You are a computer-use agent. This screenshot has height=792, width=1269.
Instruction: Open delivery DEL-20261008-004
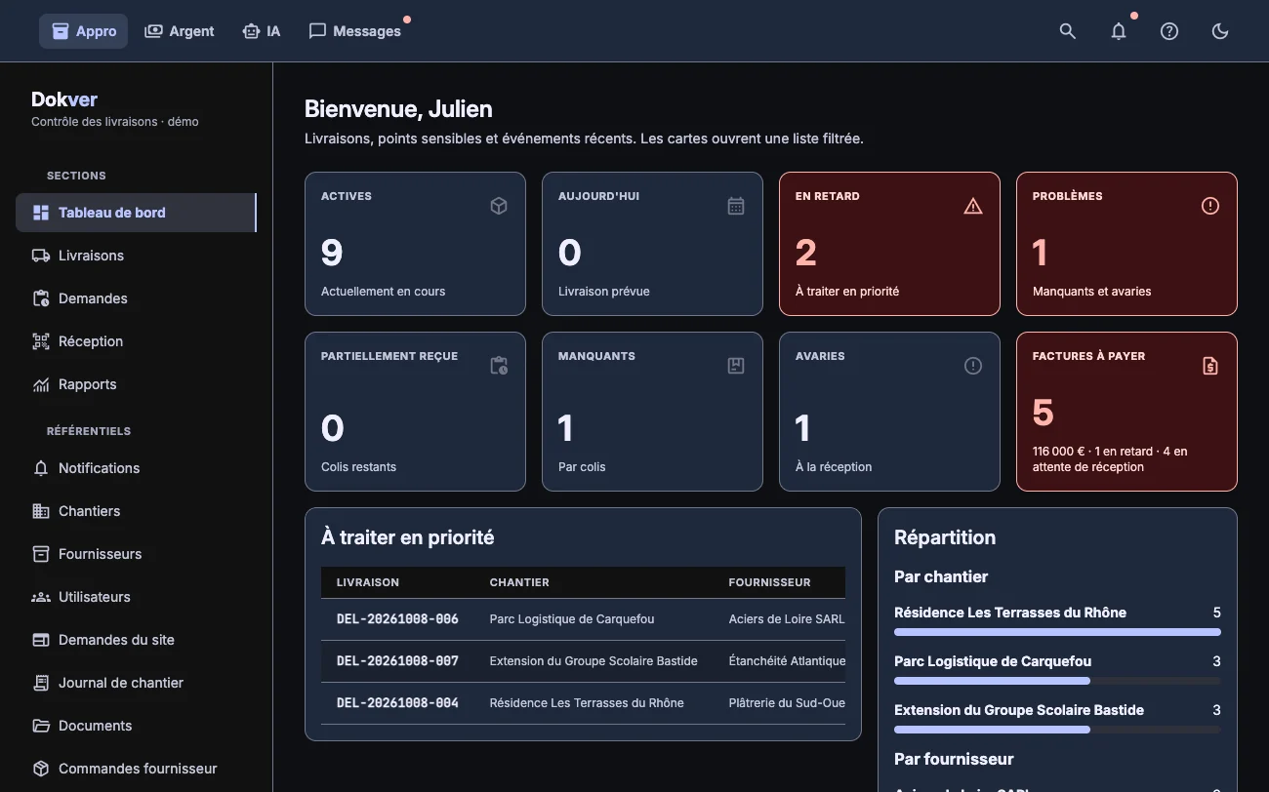tap(397, 703)
